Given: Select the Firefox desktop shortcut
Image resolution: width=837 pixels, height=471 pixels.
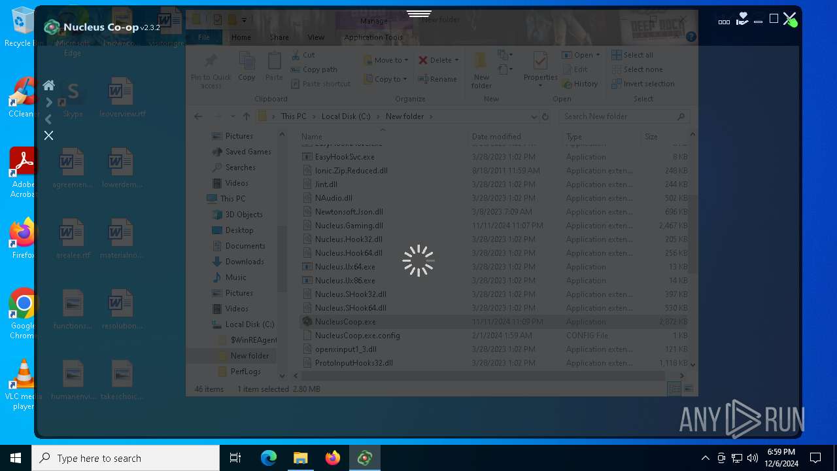Looking at the screenshot, I should pos(23,239).
